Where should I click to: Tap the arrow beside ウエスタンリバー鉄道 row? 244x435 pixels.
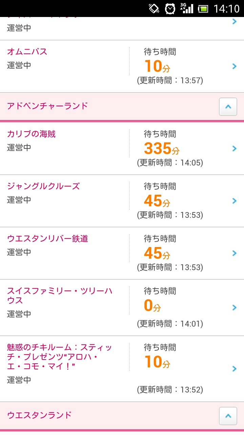[x=234, y=253]
